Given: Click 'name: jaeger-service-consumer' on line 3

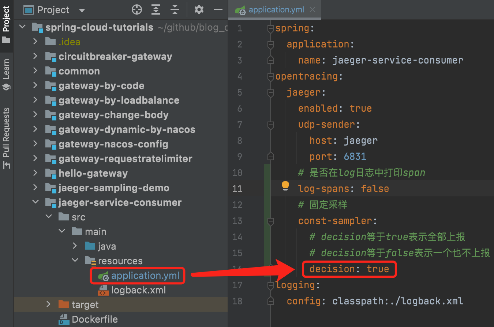Looking at the screenshot, I should (x=381, y=60).
